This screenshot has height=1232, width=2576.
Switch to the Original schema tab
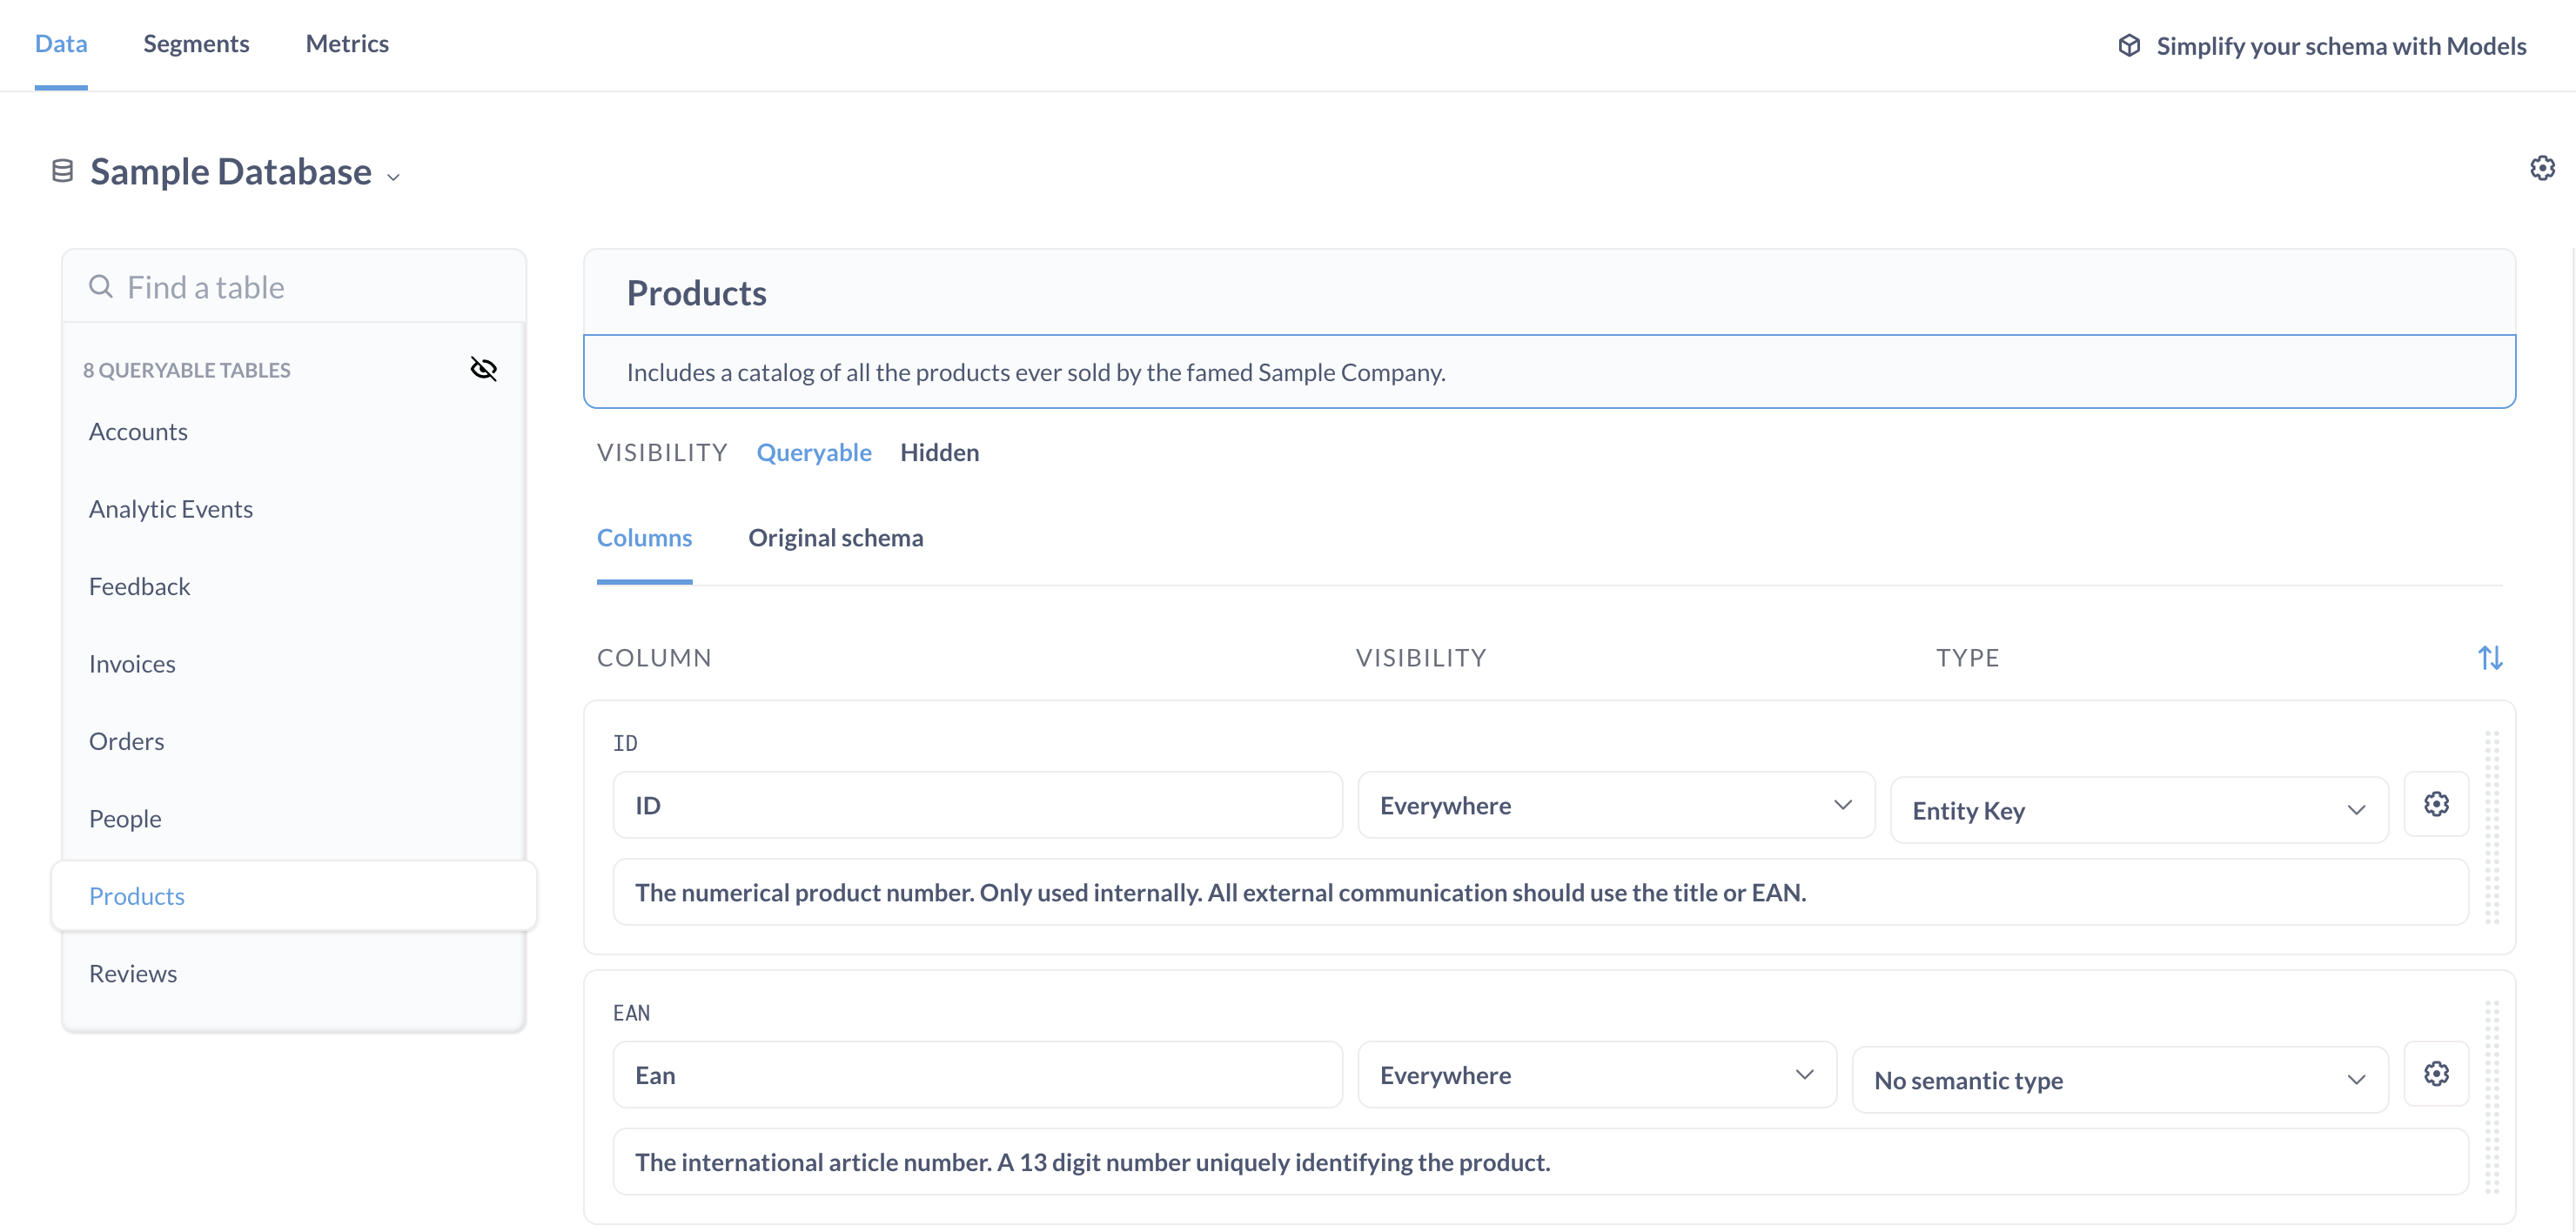click(x=835, y=538)
